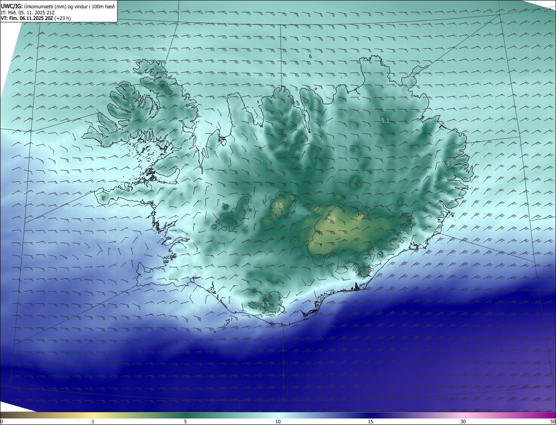Click the 3.5 value on the glacier
The image size is (556, 425).
coord(279,205)
